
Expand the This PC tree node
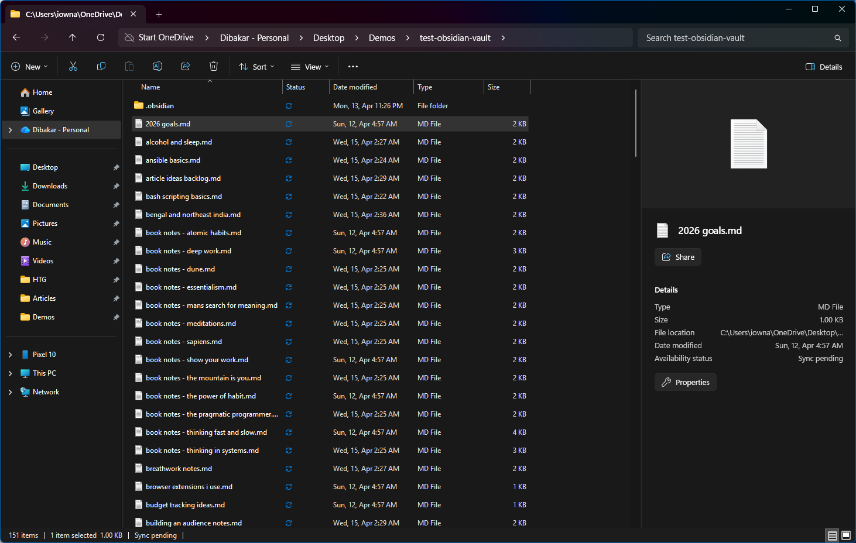point(10,373)
